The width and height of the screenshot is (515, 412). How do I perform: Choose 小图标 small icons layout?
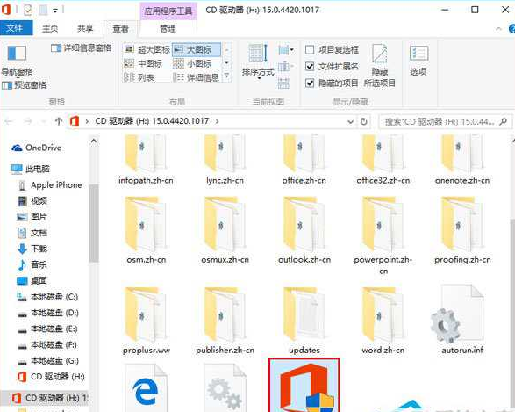[192, 63]
